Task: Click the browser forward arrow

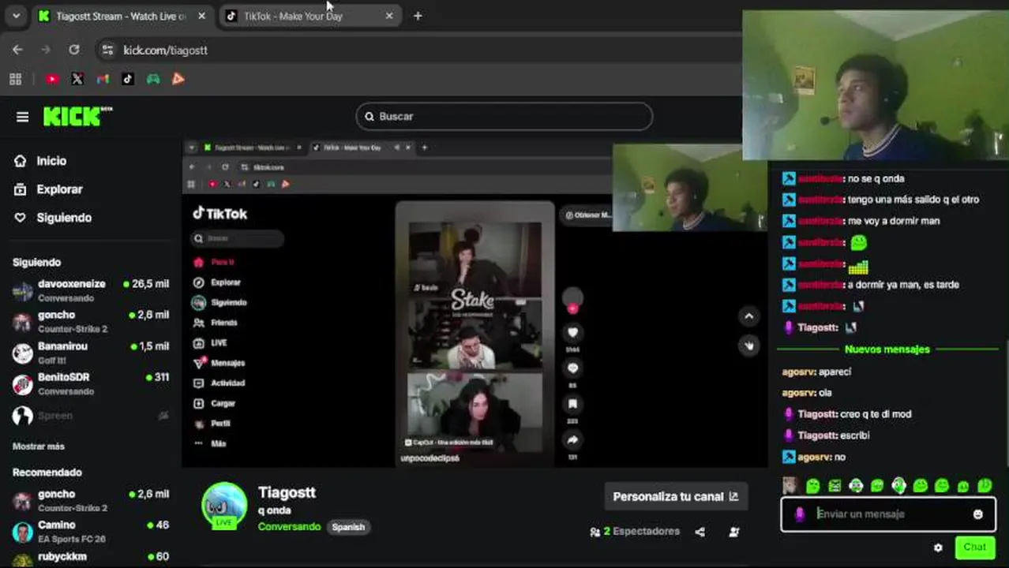Action: click(x=45, y=50)
